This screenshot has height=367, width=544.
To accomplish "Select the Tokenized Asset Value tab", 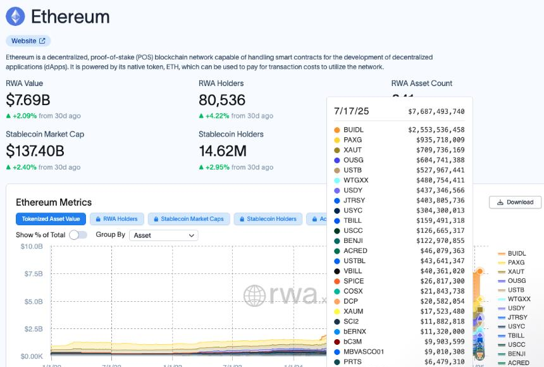I will pyautogui.click(x=51, y=219).
